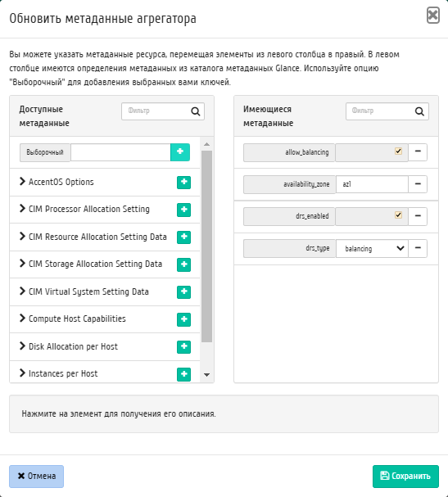Remove availability_zone entry with minus button

pos(418,184)
